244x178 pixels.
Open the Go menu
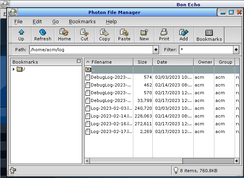55,21
